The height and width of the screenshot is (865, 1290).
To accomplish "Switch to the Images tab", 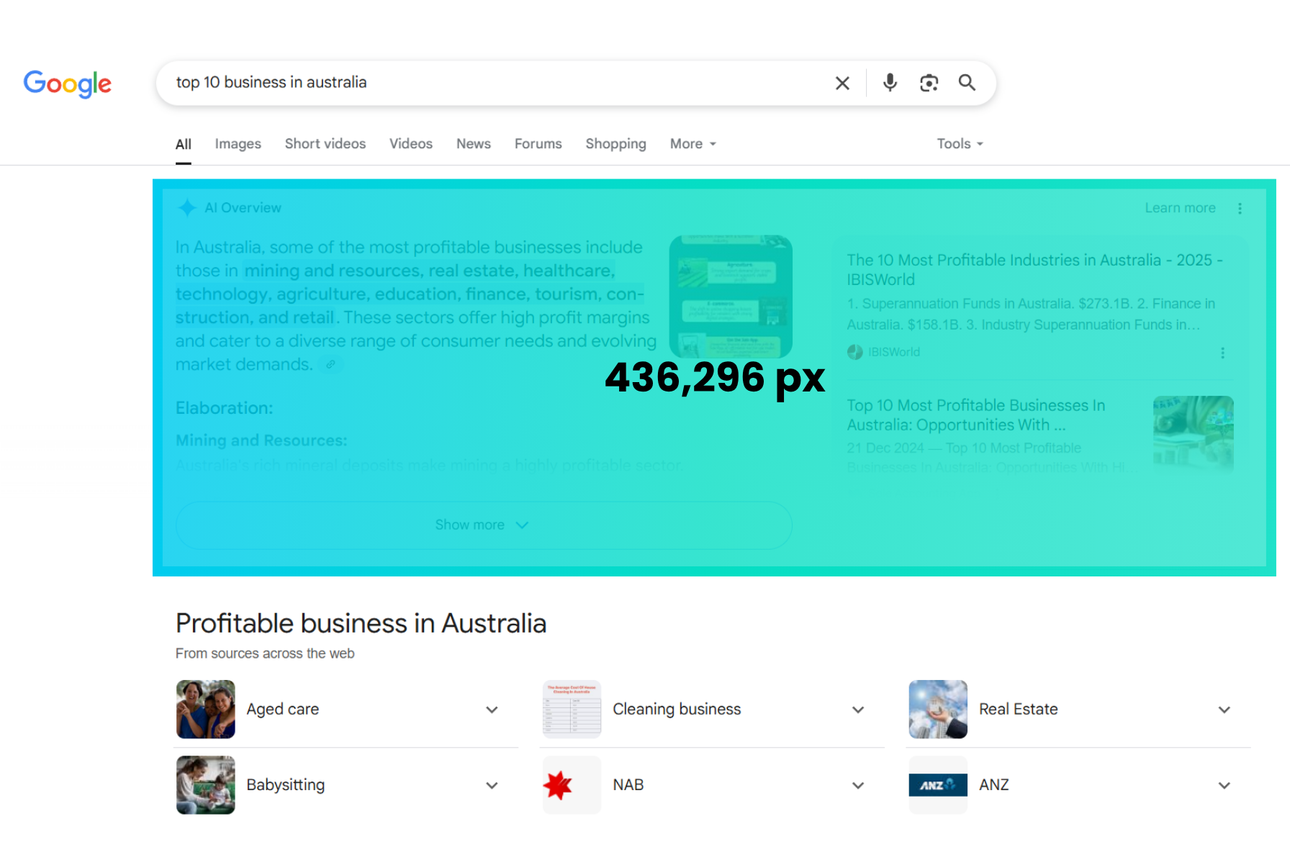I will click(x=238, y=144).
